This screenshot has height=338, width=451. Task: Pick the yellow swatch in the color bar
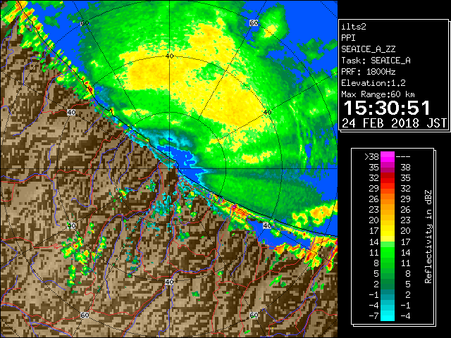point(388,232)
